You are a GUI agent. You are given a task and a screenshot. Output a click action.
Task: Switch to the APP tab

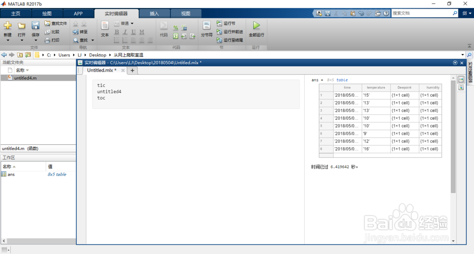coord(78,14)
